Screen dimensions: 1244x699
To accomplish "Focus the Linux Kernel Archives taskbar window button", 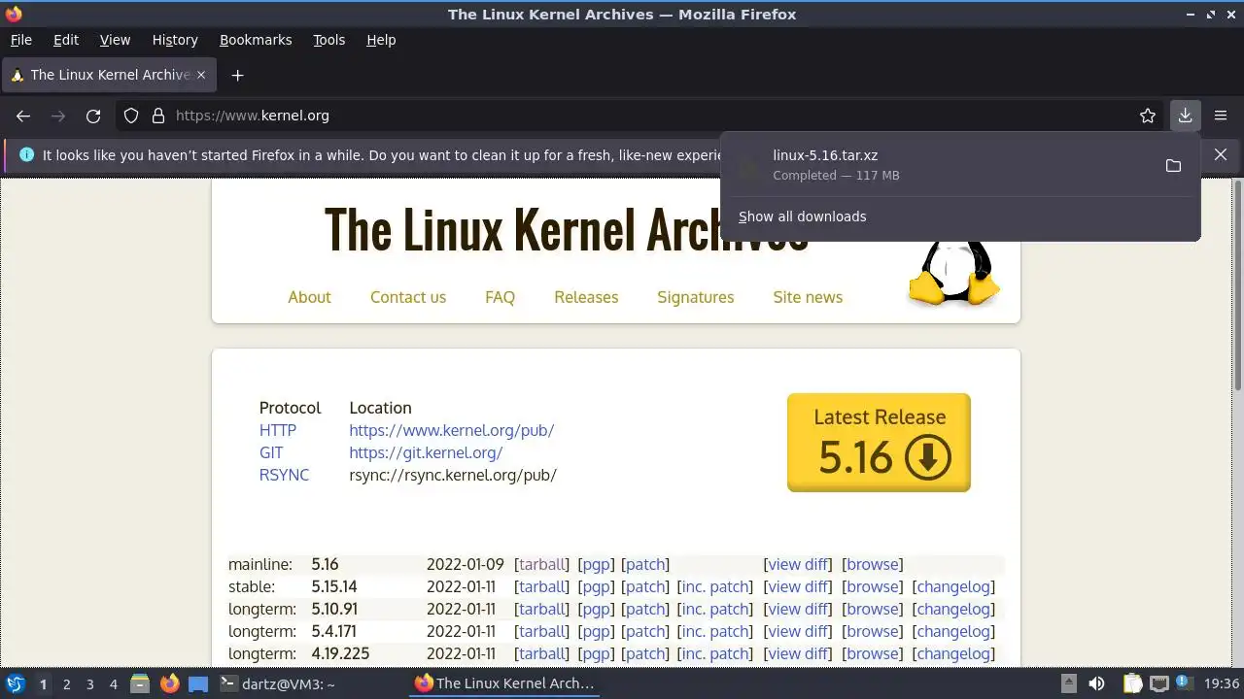I will [505, 683].
